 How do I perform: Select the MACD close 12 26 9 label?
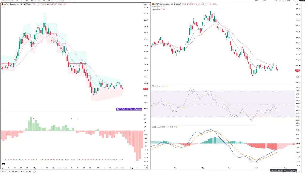[159, 127]
